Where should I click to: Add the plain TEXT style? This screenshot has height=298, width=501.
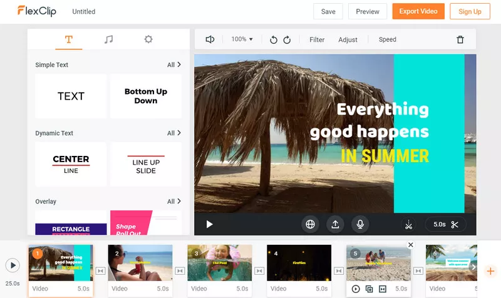point(71,96)
